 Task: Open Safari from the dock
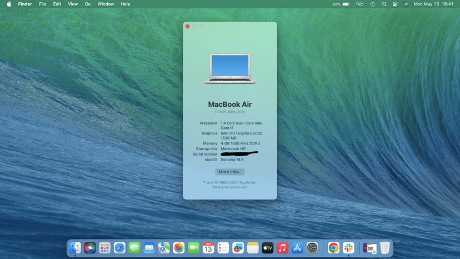pos(119,248)
